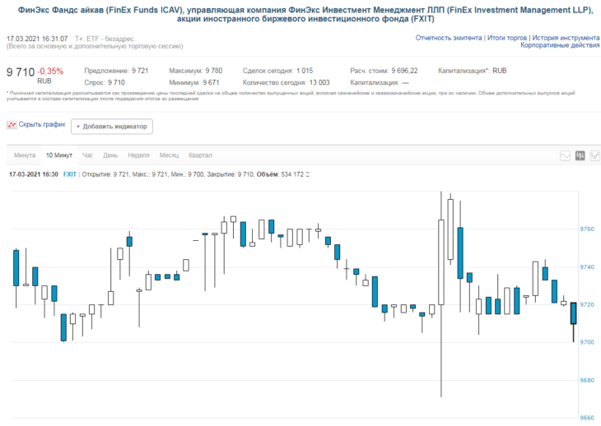Switch chart interval to Час
This screenshot has width=601, height=426.
(x=87, y=155)
